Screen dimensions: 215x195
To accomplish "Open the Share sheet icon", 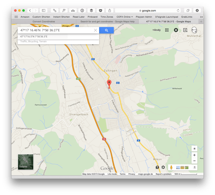I will point(110,10).
